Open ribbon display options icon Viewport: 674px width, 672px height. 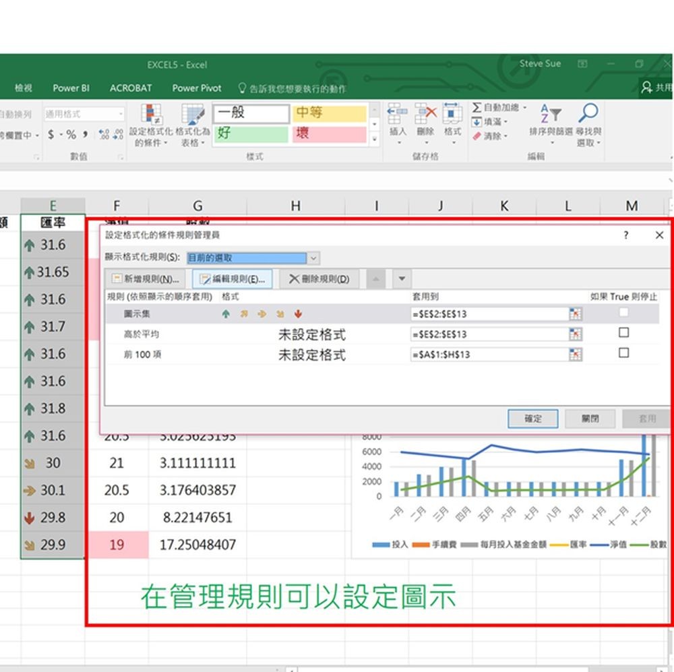[x=582, y=64]
